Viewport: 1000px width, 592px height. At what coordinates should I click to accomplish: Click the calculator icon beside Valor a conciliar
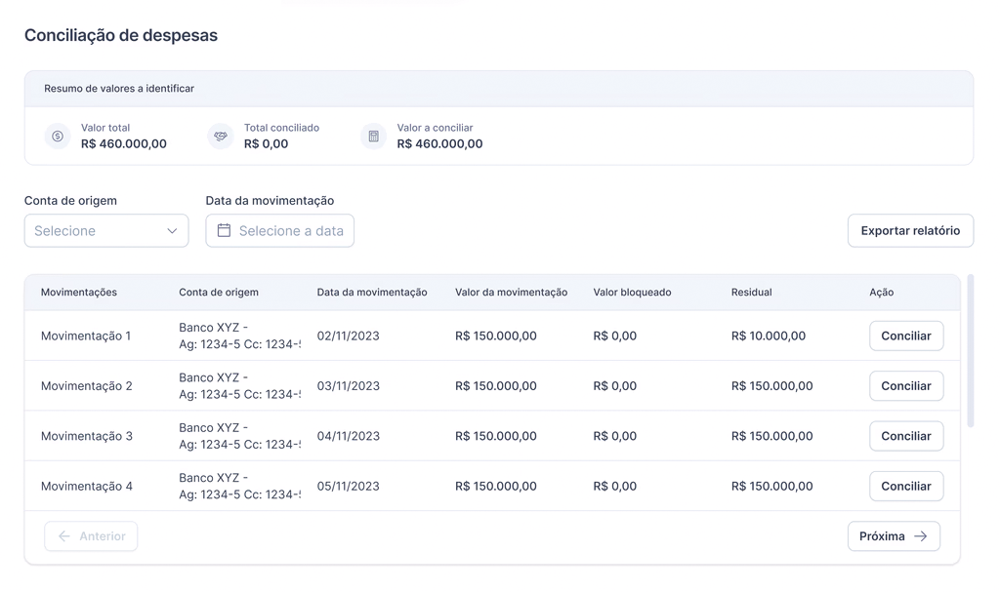point(373,137)
